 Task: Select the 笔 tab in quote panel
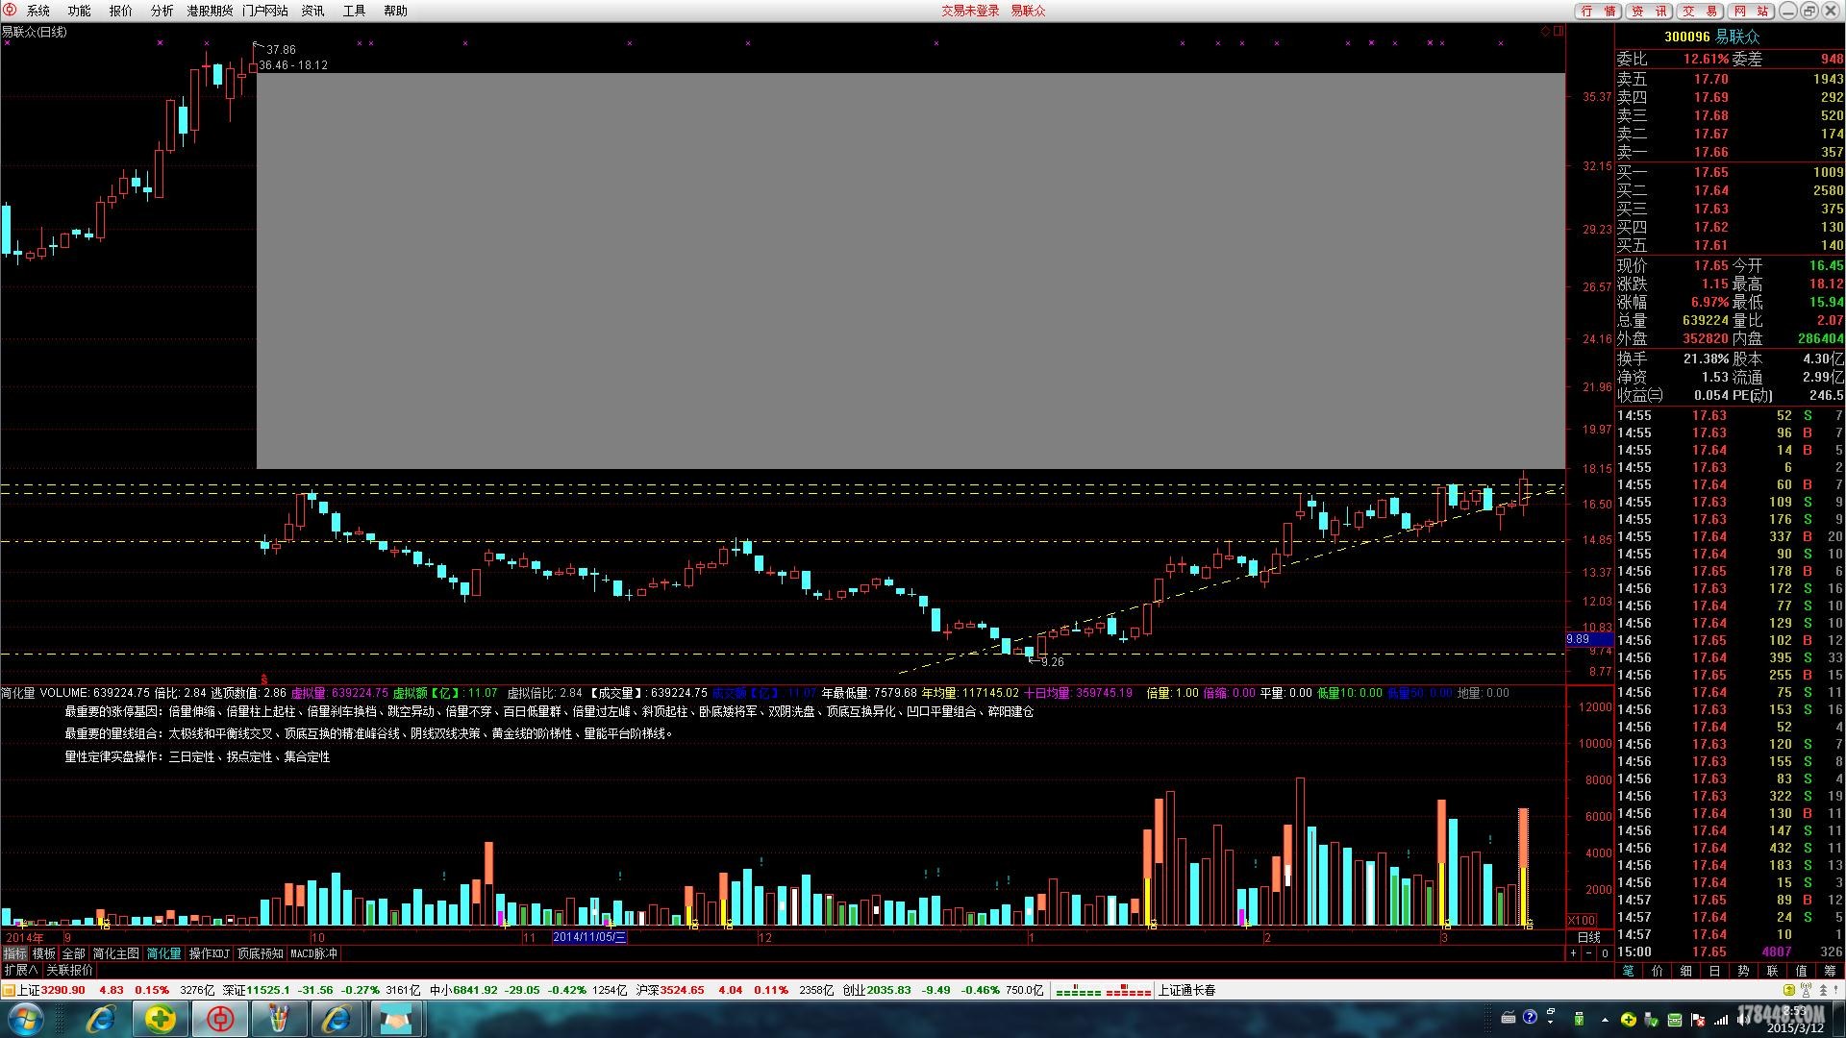tap(1629, 971)
